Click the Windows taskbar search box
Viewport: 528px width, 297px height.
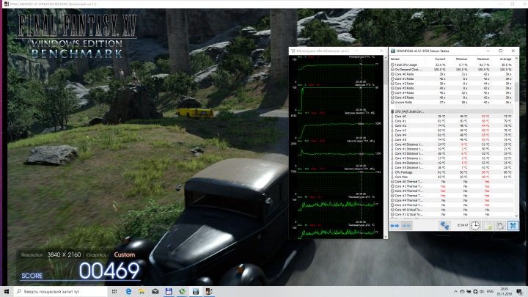(60, 291)
